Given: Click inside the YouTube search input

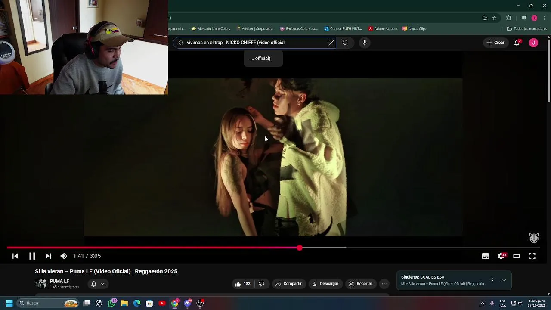Looking at the screenshot, I should 254,43.
